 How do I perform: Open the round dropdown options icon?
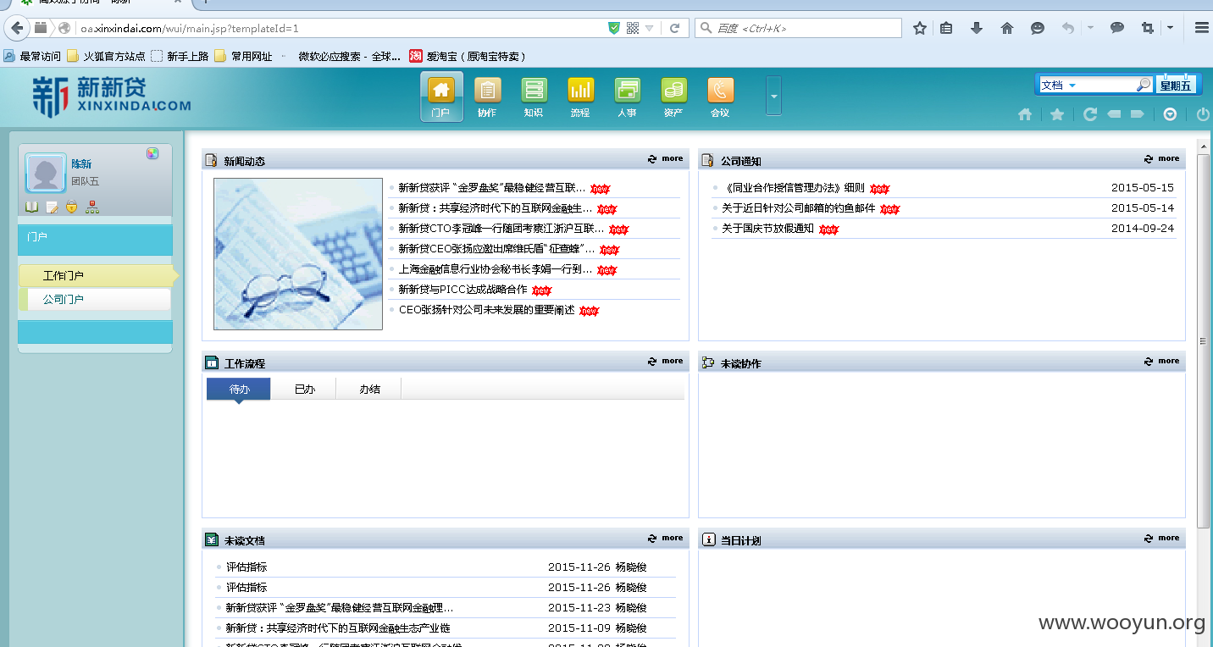tap(1170, 114)
